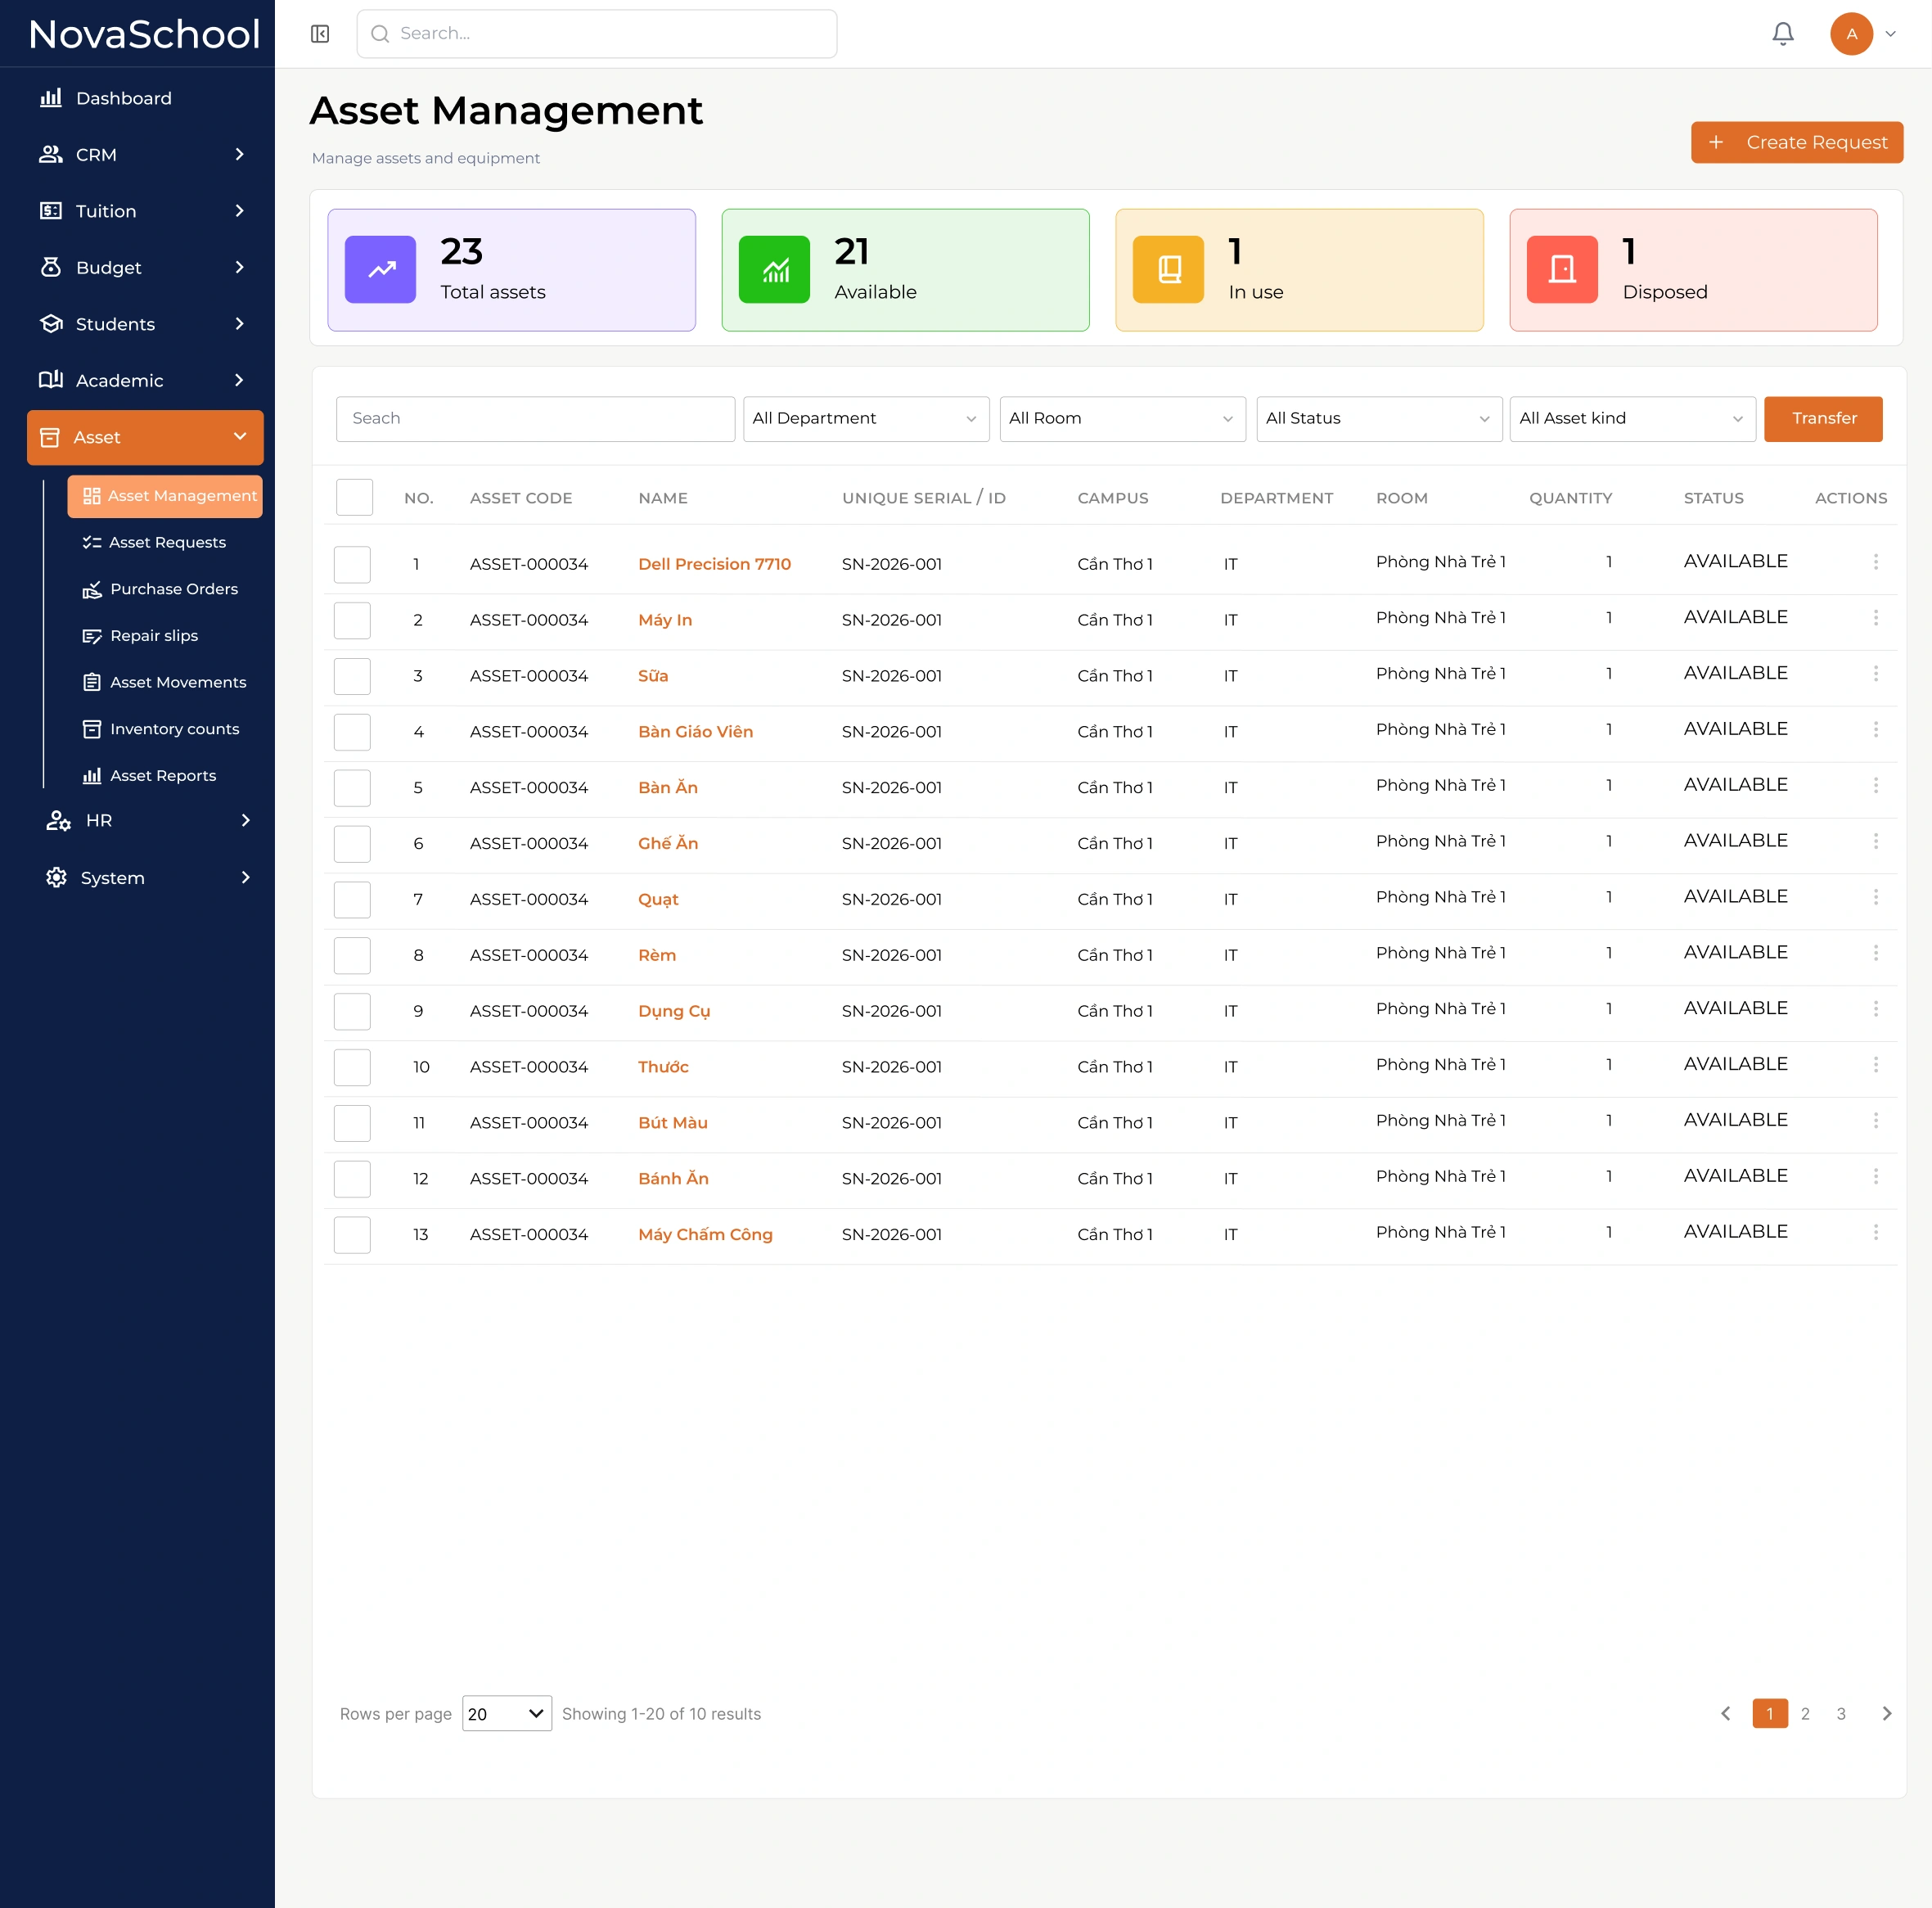Open actions menu for Dell Precision 7710
This screenshot has width=1932, height=1908.
[1876, 562]
